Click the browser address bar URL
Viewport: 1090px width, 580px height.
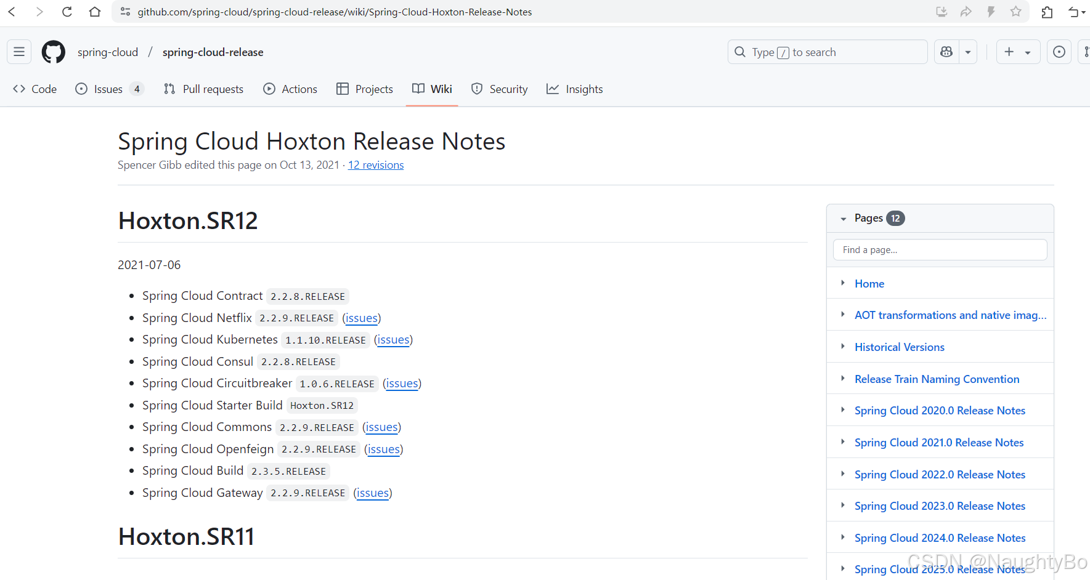tap(335, 12)
